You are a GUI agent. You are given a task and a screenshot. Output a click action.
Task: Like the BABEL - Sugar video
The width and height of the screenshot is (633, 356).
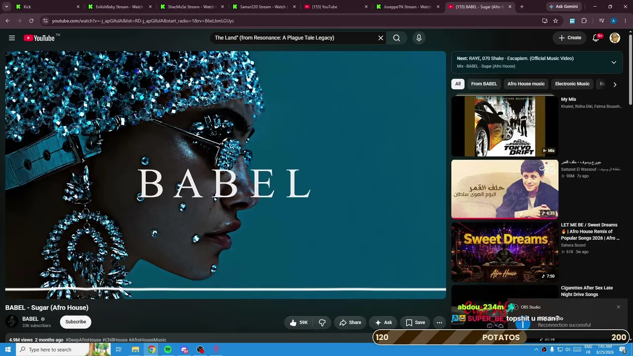click(299, 322)
